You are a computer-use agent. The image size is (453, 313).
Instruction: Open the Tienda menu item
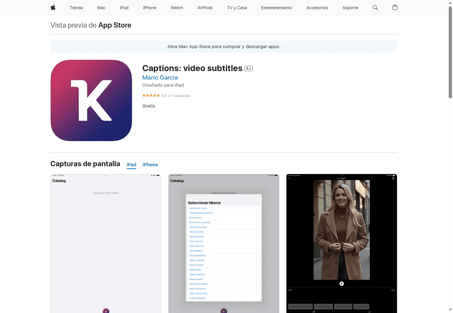[x=76, y=7]
